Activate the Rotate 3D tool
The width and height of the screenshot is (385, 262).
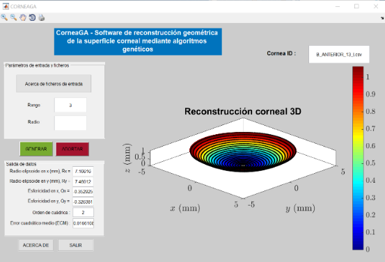pyautogui.click(x=32, y=17)
